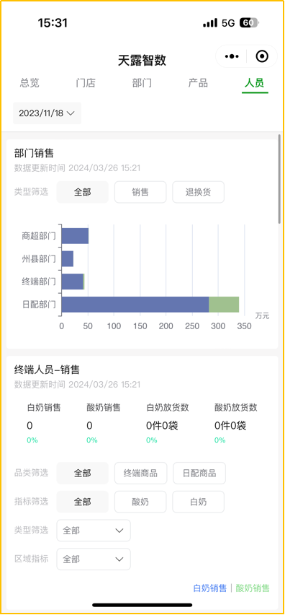Tap the mini program close target icon
Viewport: 285px width, 615px height.
tap(261, 56)
